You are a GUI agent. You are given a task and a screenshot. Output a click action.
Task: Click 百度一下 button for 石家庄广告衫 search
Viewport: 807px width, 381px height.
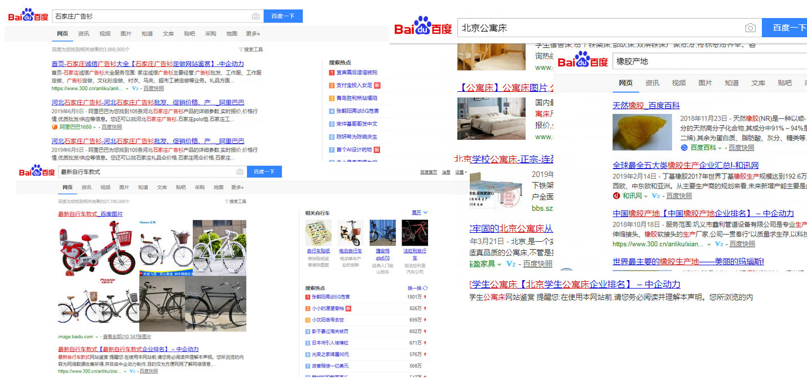pos(283,16)
